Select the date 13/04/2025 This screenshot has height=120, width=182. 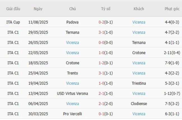coord(38,93)
